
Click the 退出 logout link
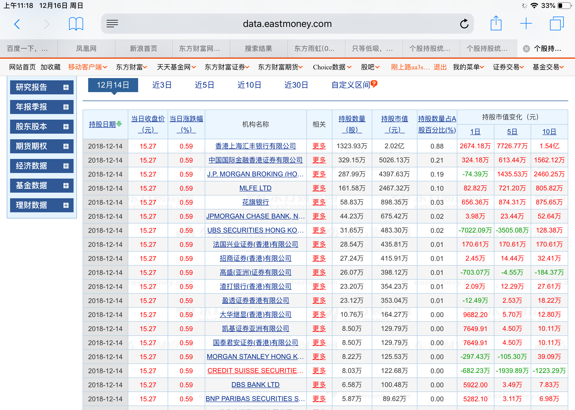pos(440,67)
